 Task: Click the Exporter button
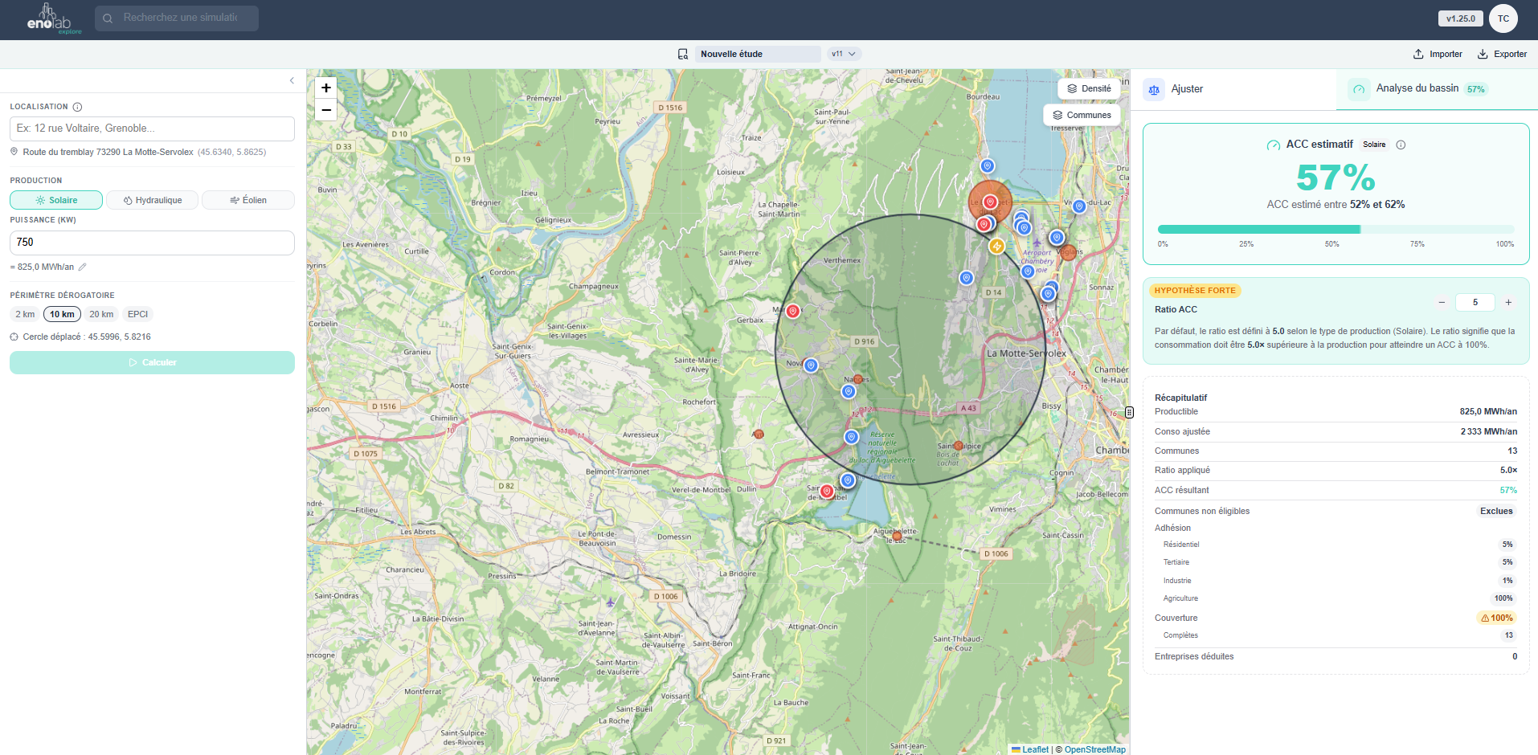[1502, 54]
